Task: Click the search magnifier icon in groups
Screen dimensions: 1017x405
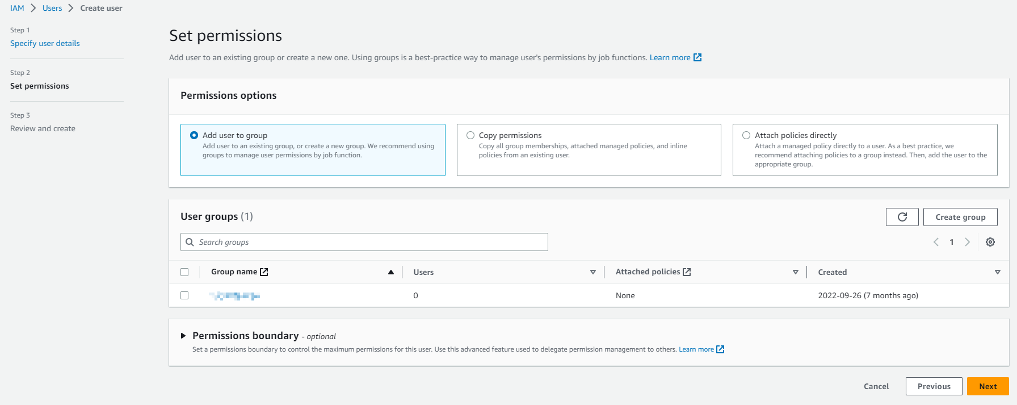Action: coord(190,242)
